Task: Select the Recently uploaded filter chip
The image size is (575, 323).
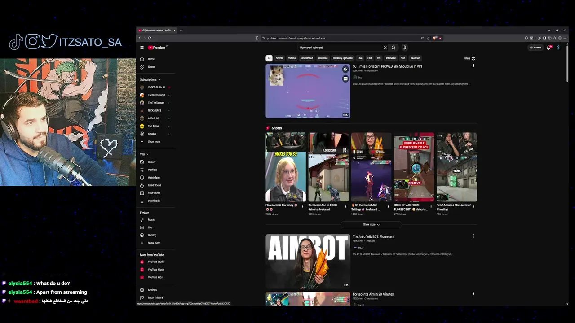Action: tap(343, 58)
